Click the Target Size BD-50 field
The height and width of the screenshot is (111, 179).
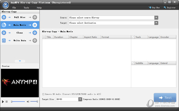67,99
